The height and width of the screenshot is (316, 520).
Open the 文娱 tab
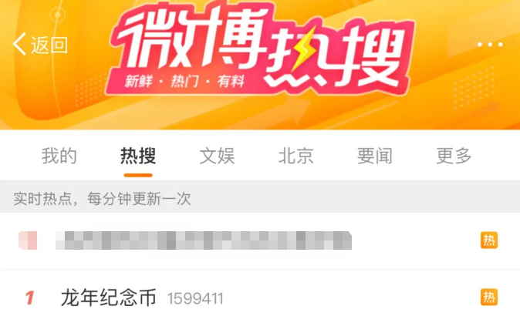pos(217,156)
